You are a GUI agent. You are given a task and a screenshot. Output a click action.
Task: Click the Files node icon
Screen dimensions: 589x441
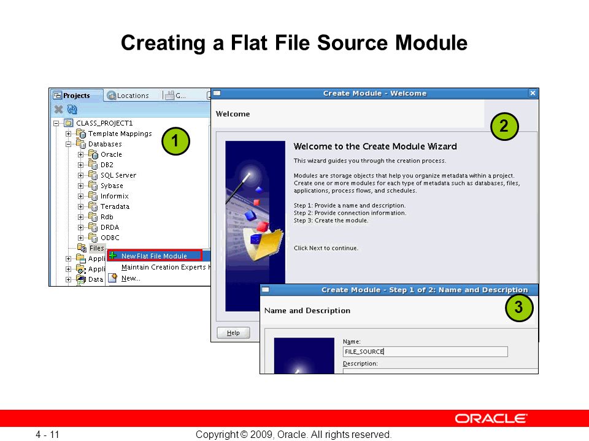point(82,247)
